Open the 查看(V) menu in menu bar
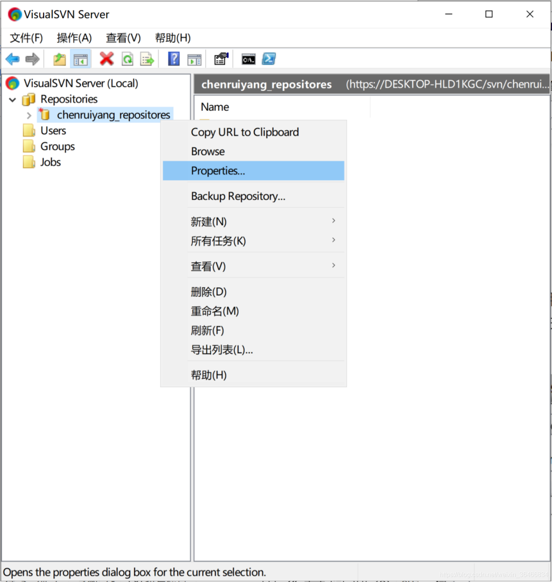This screenshot has width=552, height=582. point(123,38)
